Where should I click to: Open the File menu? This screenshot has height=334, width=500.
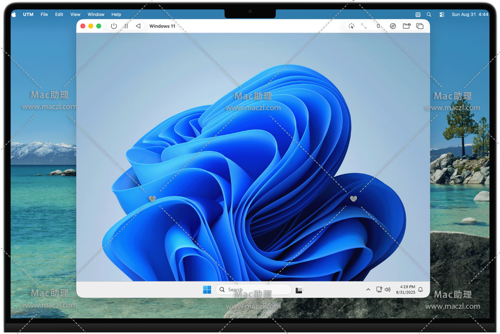44,14
